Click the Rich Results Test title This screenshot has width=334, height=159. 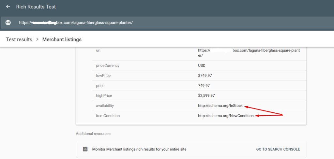click(x=36, y=7)
